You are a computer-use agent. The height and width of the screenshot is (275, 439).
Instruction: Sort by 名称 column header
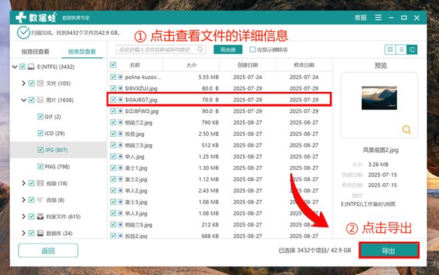[x=135, y=65]
